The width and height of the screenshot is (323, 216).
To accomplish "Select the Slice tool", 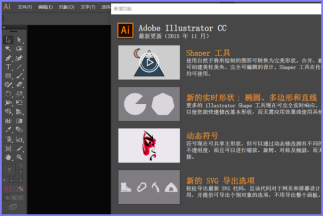I will click(19, 148).
